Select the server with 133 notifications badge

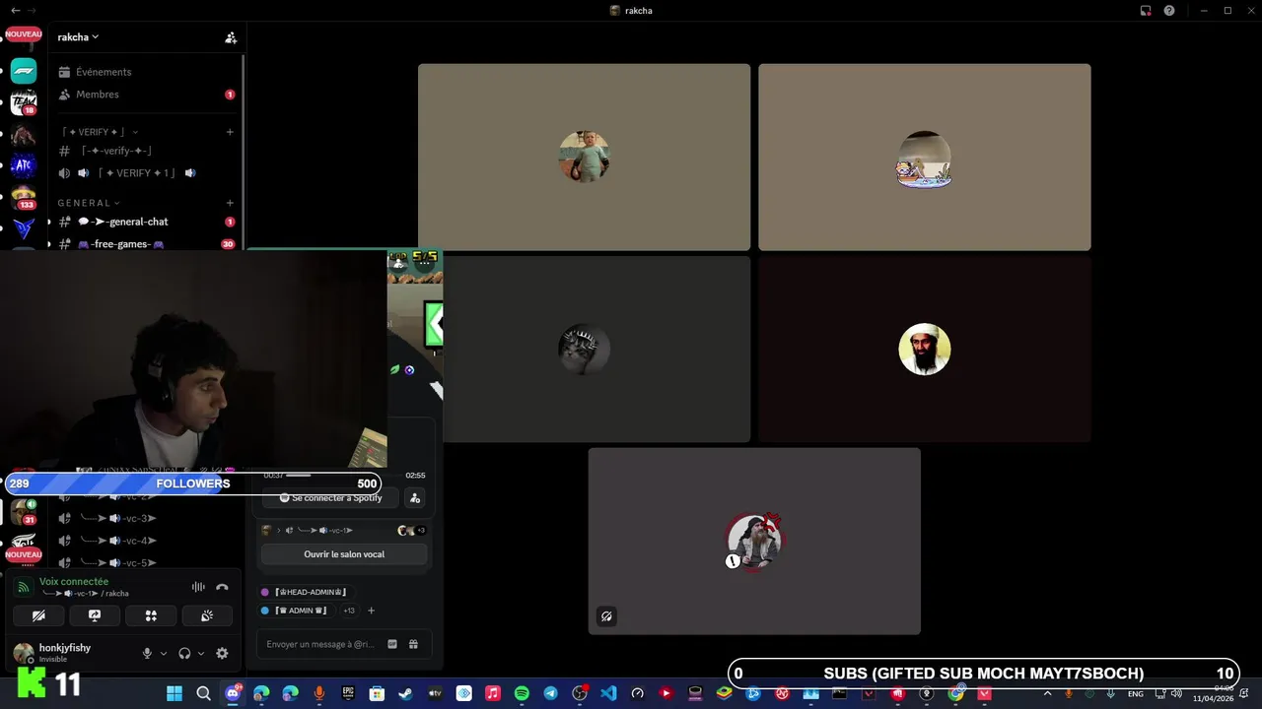pos(24,197)
